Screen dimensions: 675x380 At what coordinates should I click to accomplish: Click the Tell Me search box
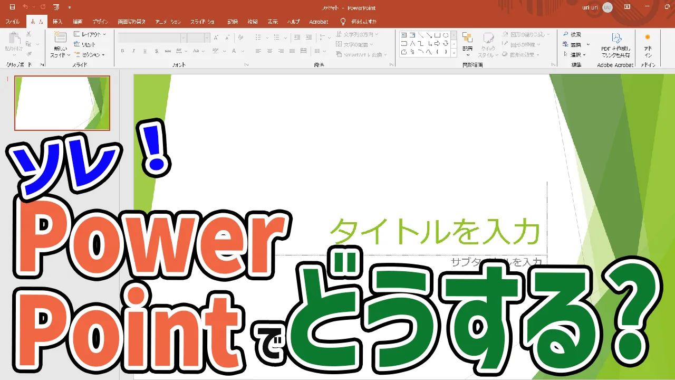tap(365, 22)
